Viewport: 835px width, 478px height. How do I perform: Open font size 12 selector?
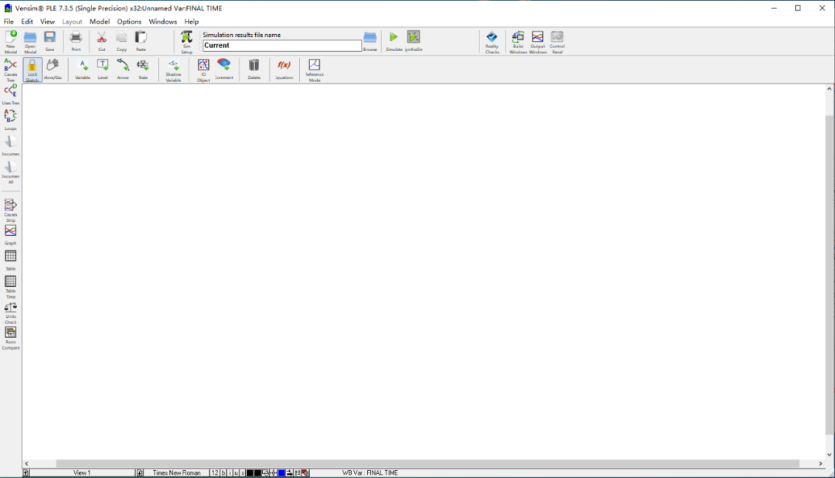click(215, 473)
